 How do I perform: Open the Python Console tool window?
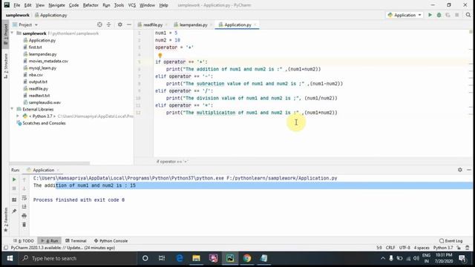111,240
